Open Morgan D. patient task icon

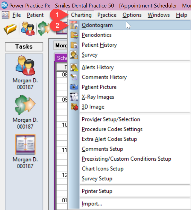click(x=25, y=66)
